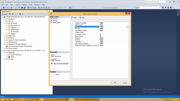180x101 pixels.
Task: Select the Endpoints tree item
Action: [13, 27]
